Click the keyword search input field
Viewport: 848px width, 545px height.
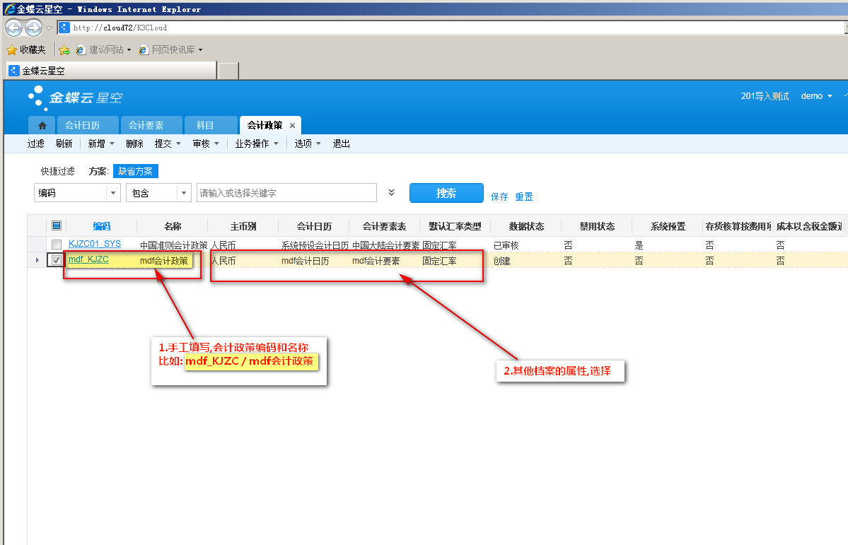tap(286, 193)
